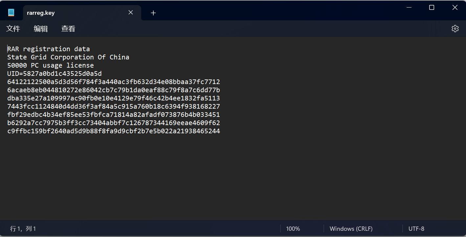Click the line starting with 6acaeb8eb044810272
Screen dimensions: 466x237
[x=114, y=90]
